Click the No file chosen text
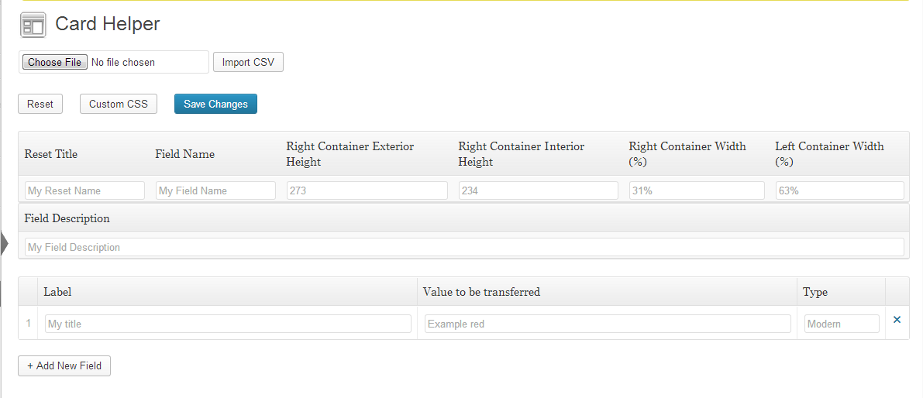Screen dimensions: 923x398 pyautogui.click(x=123, y=62)
